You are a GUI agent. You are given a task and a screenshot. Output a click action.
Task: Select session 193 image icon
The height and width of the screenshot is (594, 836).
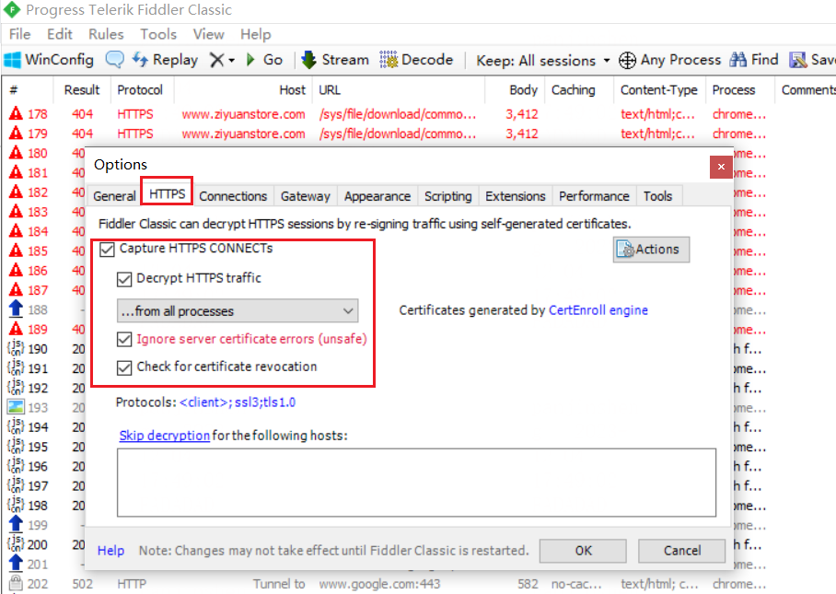click(16, 407)
